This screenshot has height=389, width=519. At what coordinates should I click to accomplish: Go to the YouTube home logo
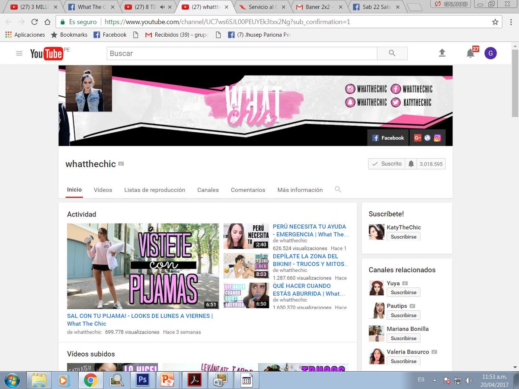coord(47,54)
